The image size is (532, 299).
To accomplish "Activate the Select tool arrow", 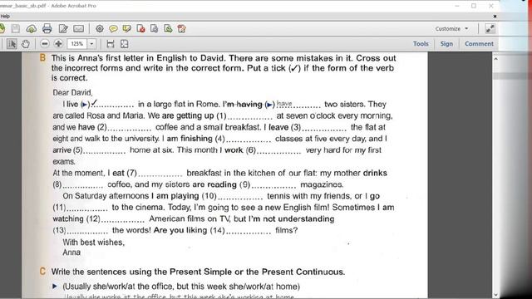I will (x=12, y=44).
